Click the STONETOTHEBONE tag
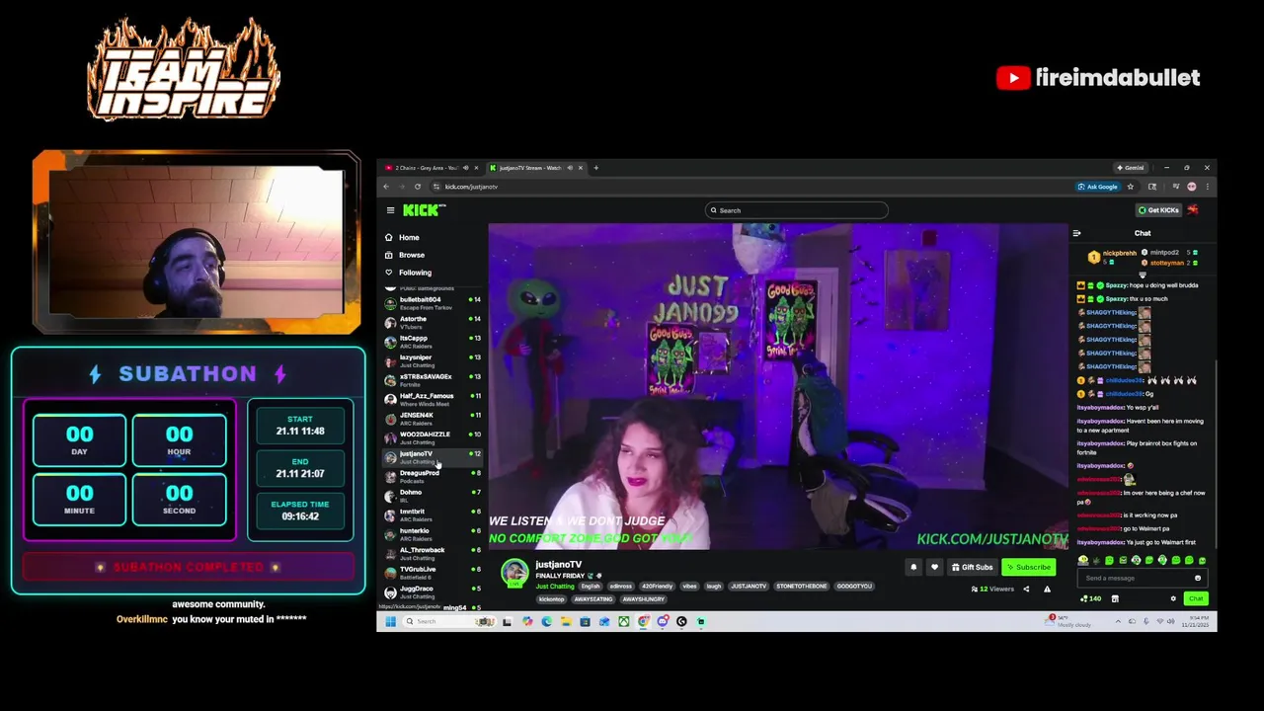 tap(801, 587)
